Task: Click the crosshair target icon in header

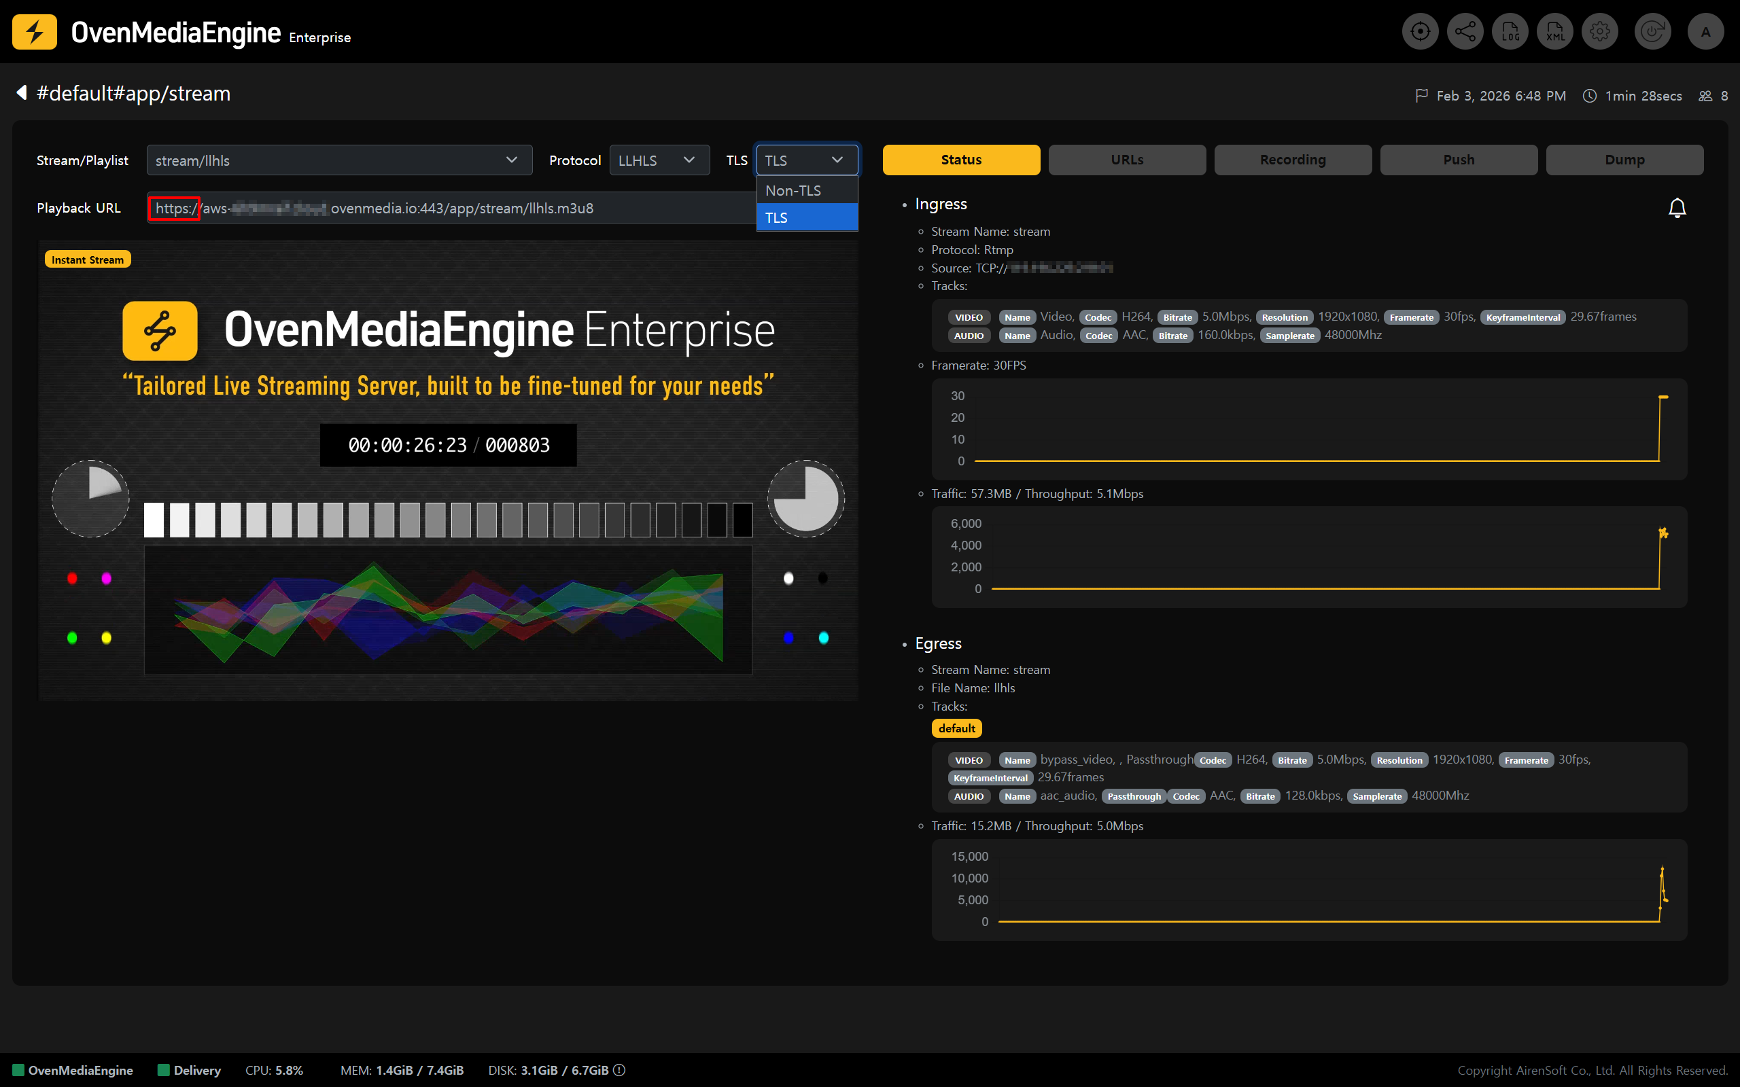Action: tap(1420, 32)
